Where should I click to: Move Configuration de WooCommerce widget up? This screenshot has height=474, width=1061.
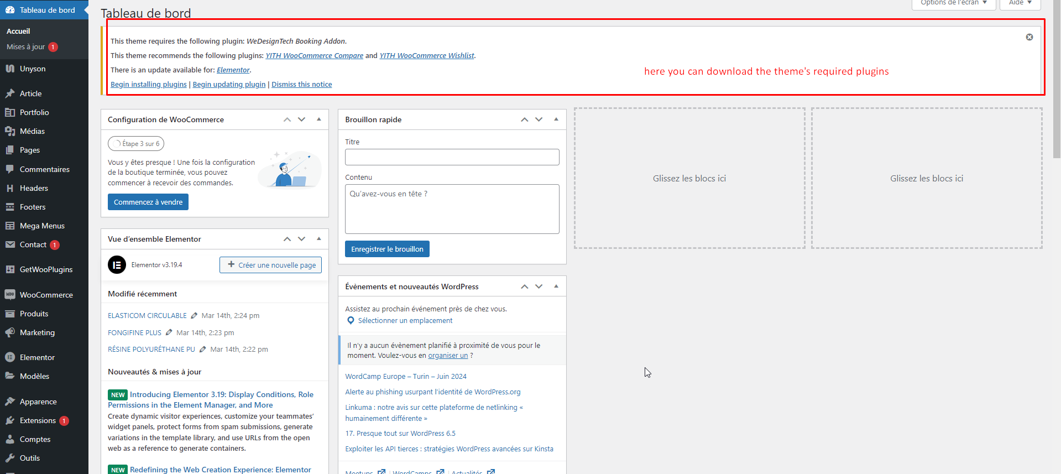(x=287, y=119)
